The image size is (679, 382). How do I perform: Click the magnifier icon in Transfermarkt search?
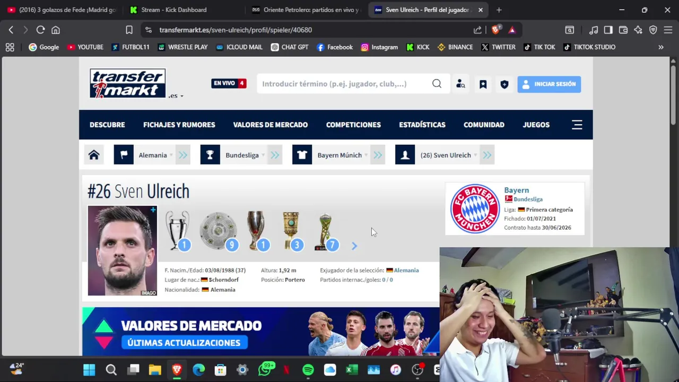pyautogui.click(x=437, y=84)
